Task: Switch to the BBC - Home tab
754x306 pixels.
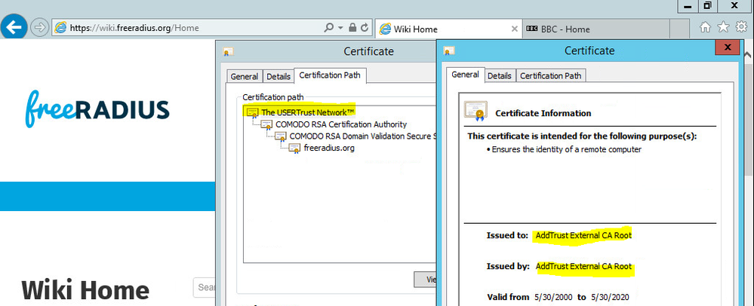Action: click(596, 29)
